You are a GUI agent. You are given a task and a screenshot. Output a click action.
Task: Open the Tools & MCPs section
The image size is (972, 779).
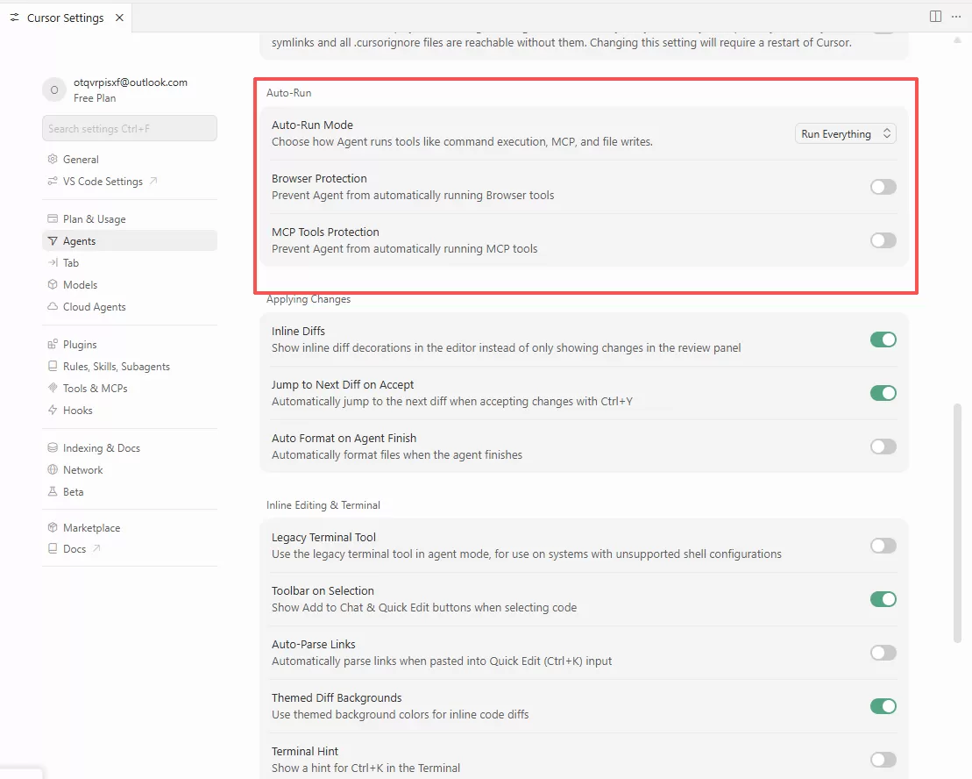(130, 389)
